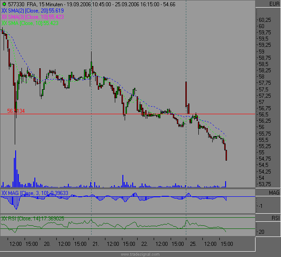Screen dimensions: 281x257
Task: Click the www.tradesignal.com link
Action: (140, 254)
